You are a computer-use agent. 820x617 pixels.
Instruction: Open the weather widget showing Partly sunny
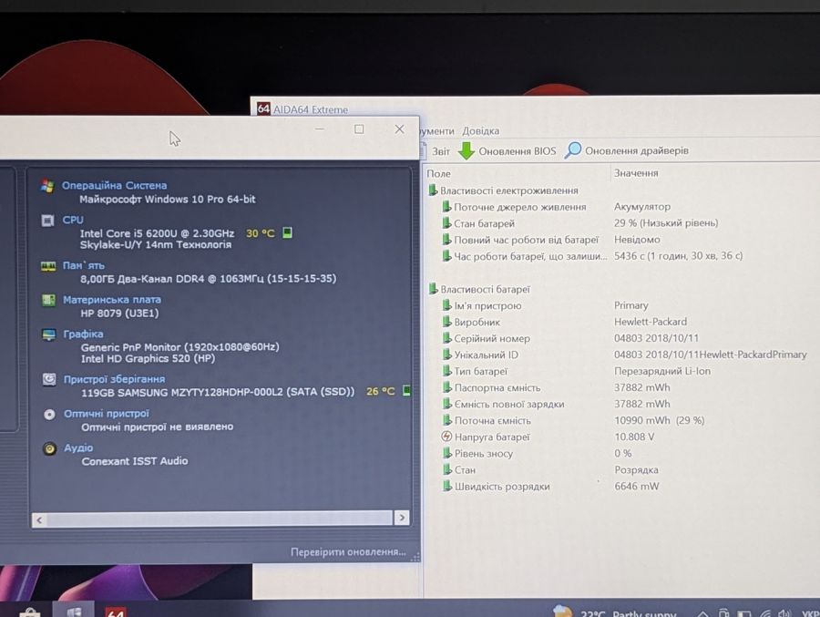coord(615,612)
